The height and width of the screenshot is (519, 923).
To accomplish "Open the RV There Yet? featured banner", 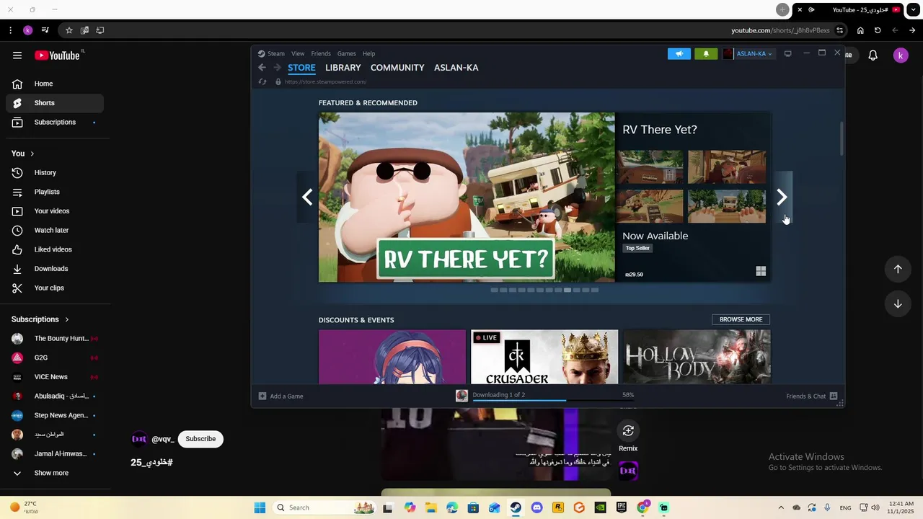I will [x=467, y=197].
